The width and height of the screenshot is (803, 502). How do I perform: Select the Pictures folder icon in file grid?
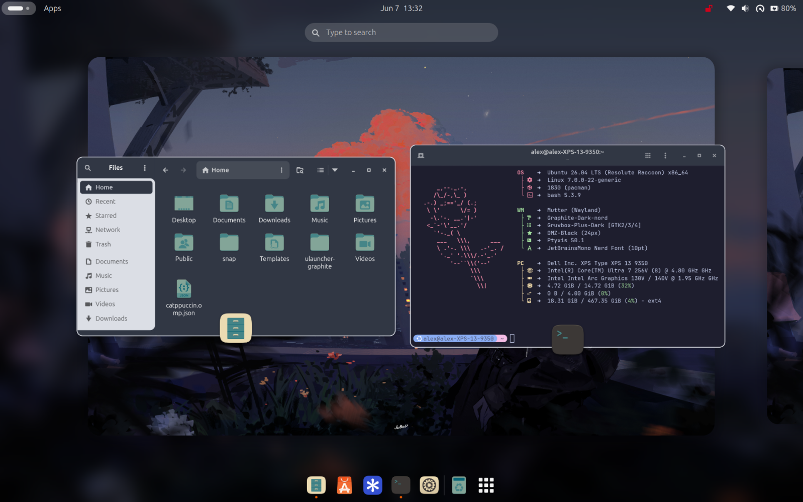click(x=365, y=204)
